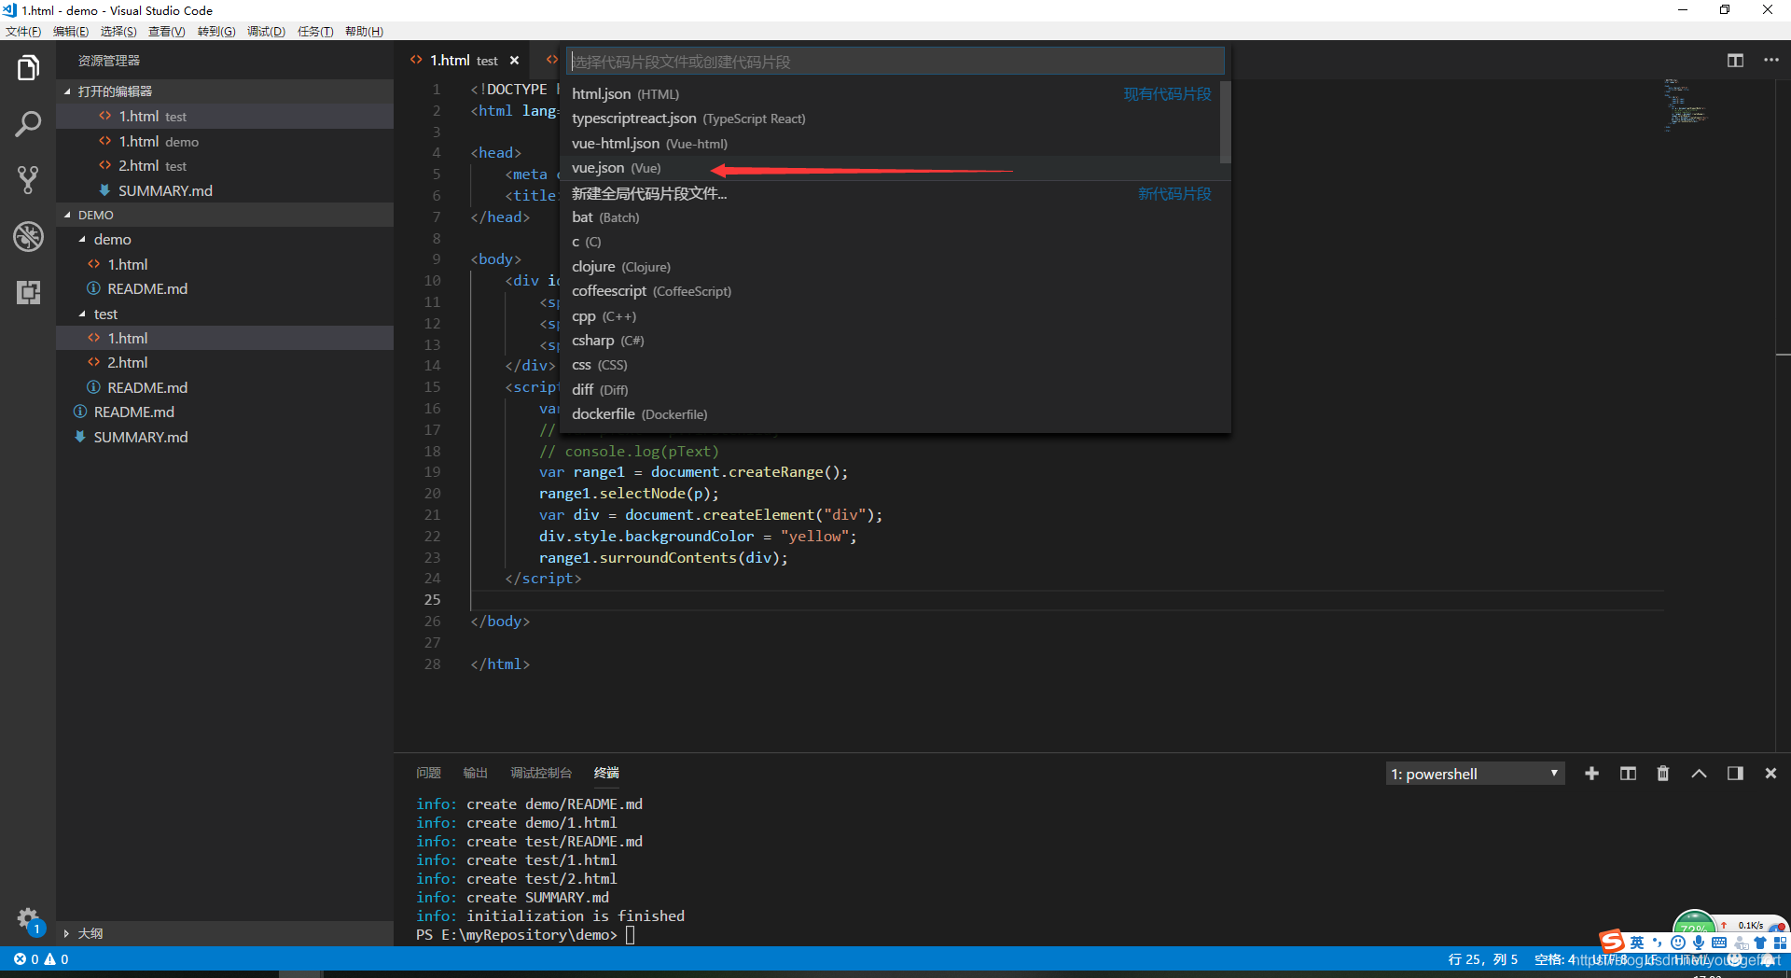1791x978 pixels.
Task: Close the 1.html test editor tab
Action: 514,61
